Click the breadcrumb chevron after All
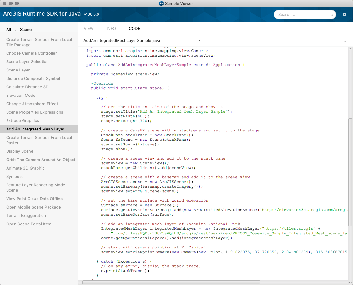 (16, 29)
